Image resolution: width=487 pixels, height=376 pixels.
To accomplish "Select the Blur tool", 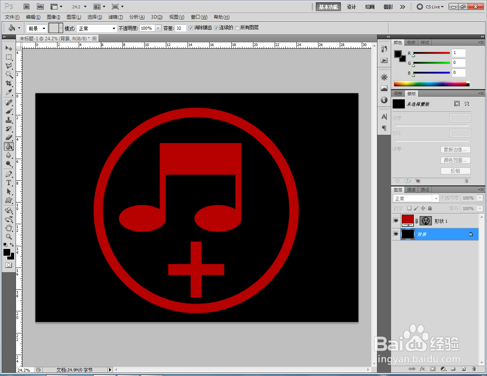I will [9, 155].
